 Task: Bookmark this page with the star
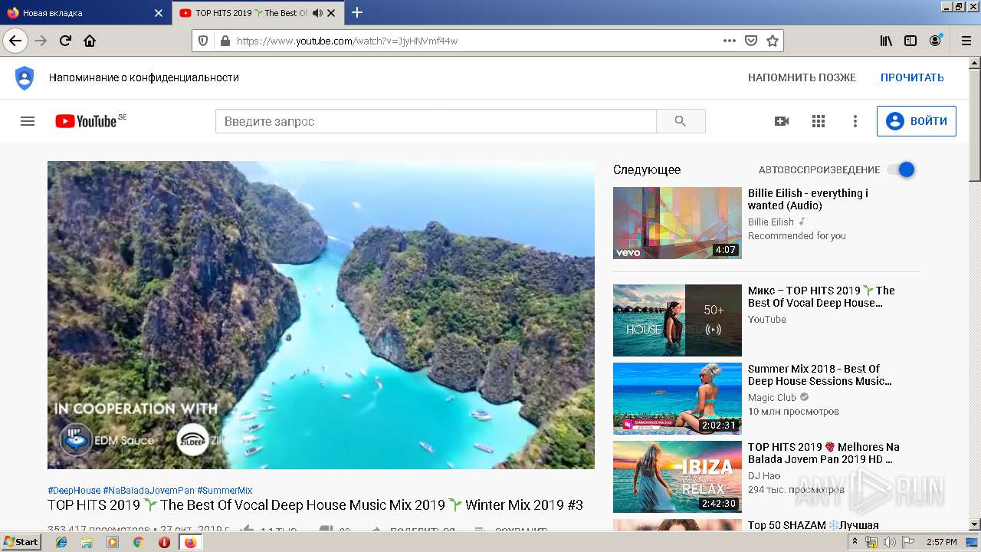pos(773,41)
